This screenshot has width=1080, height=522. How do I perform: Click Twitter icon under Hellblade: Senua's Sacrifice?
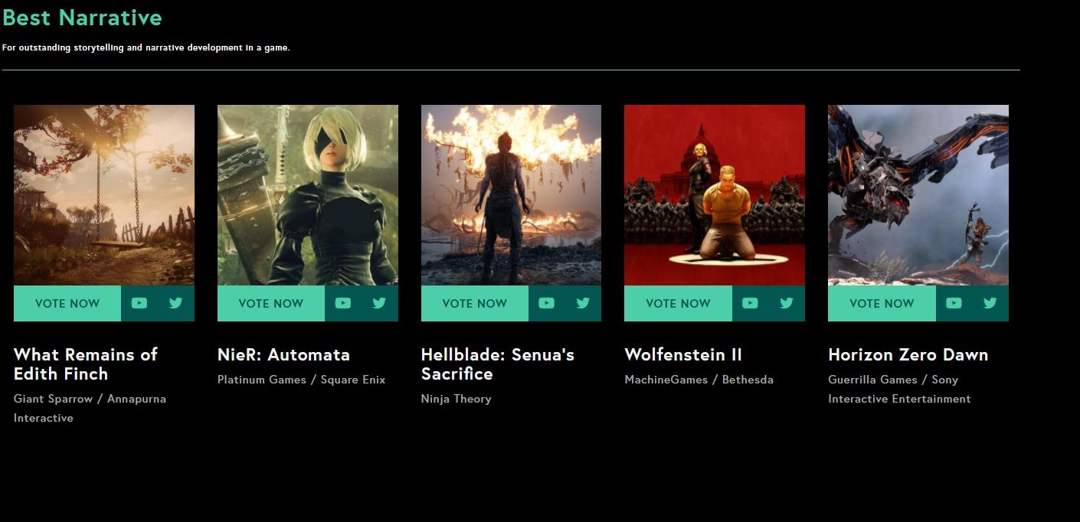coord(583,303)
